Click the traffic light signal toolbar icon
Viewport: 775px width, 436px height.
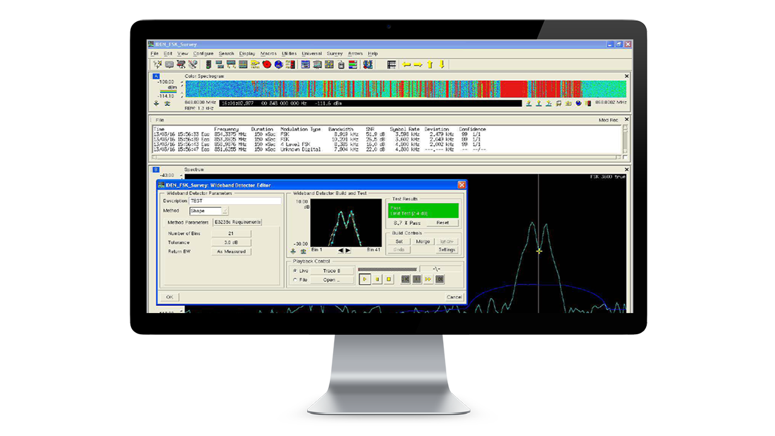point(208,64)
